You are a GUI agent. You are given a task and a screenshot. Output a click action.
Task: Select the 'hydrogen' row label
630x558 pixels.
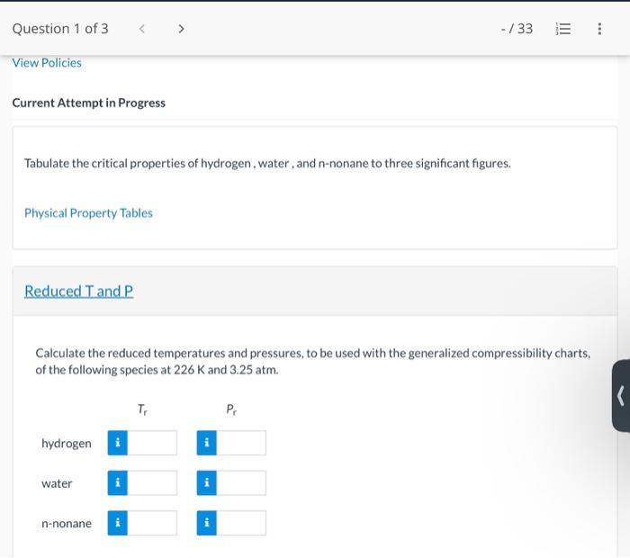tap(67, 444)
